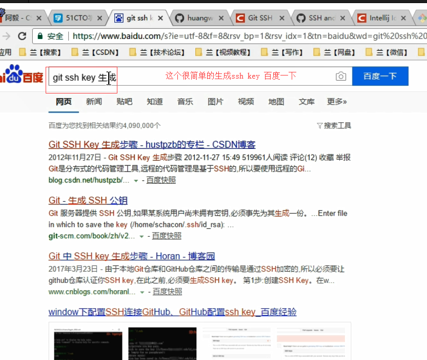Open the 兰【视频教程】 bookmark folder
427x360 pixels.
pos(223,52)
